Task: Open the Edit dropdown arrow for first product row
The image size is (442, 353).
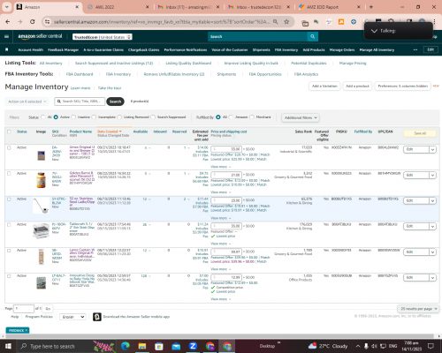Action: (432, 150)
